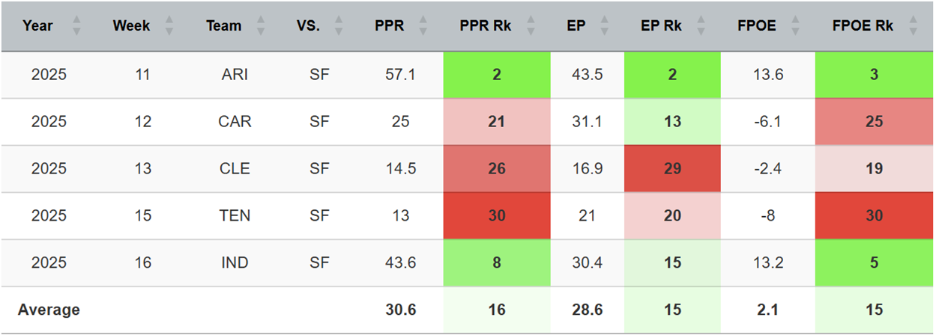Screen dimensions: 936x335
Task: Click the FPOE value -6.1
Action: tap(767, 122)
